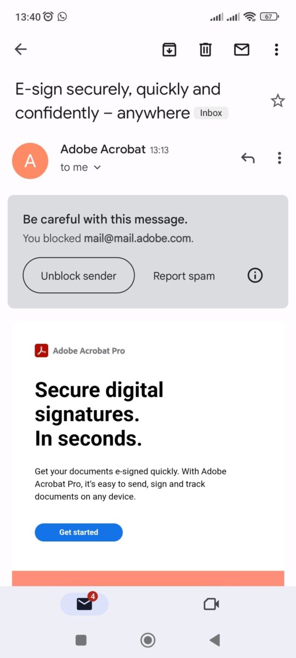Unblock sender mail@mail.adobe.com

(78, 276)
